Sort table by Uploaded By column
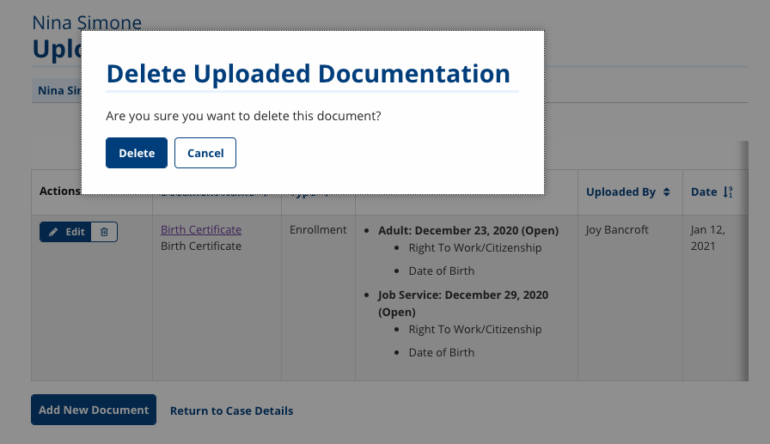Screen dimensions: 770x444 pyautogui.click(x=628, y=192)
